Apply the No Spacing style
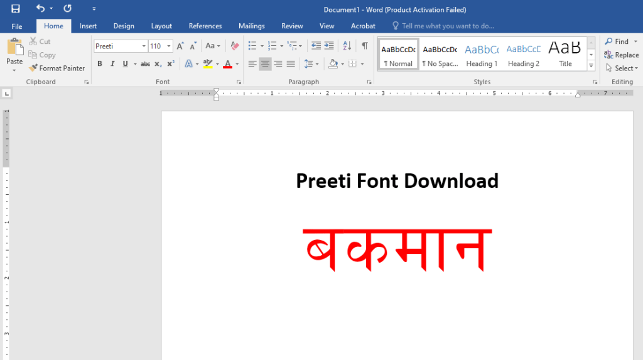 tap(440, 55)
